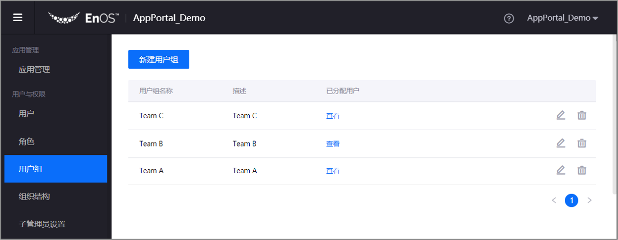618x240 pixels.
Task: Open the hamburger navigation menu
Action: pyautogui.click(x=18, y=18)
